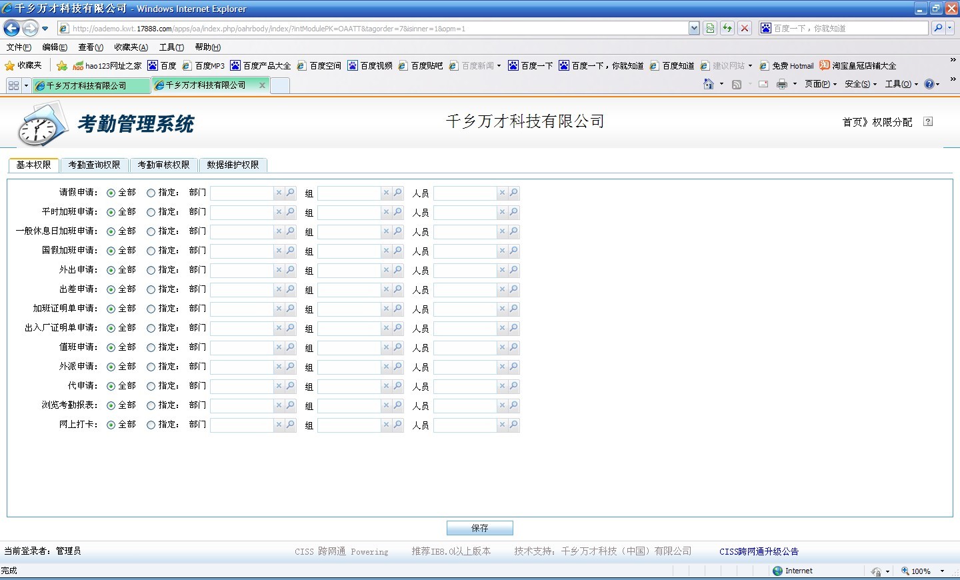Click search icon for 外出申请 人员 field
The height and width of the screenshot is (580, 960).
pyautogui.click(x=514, y=270)
